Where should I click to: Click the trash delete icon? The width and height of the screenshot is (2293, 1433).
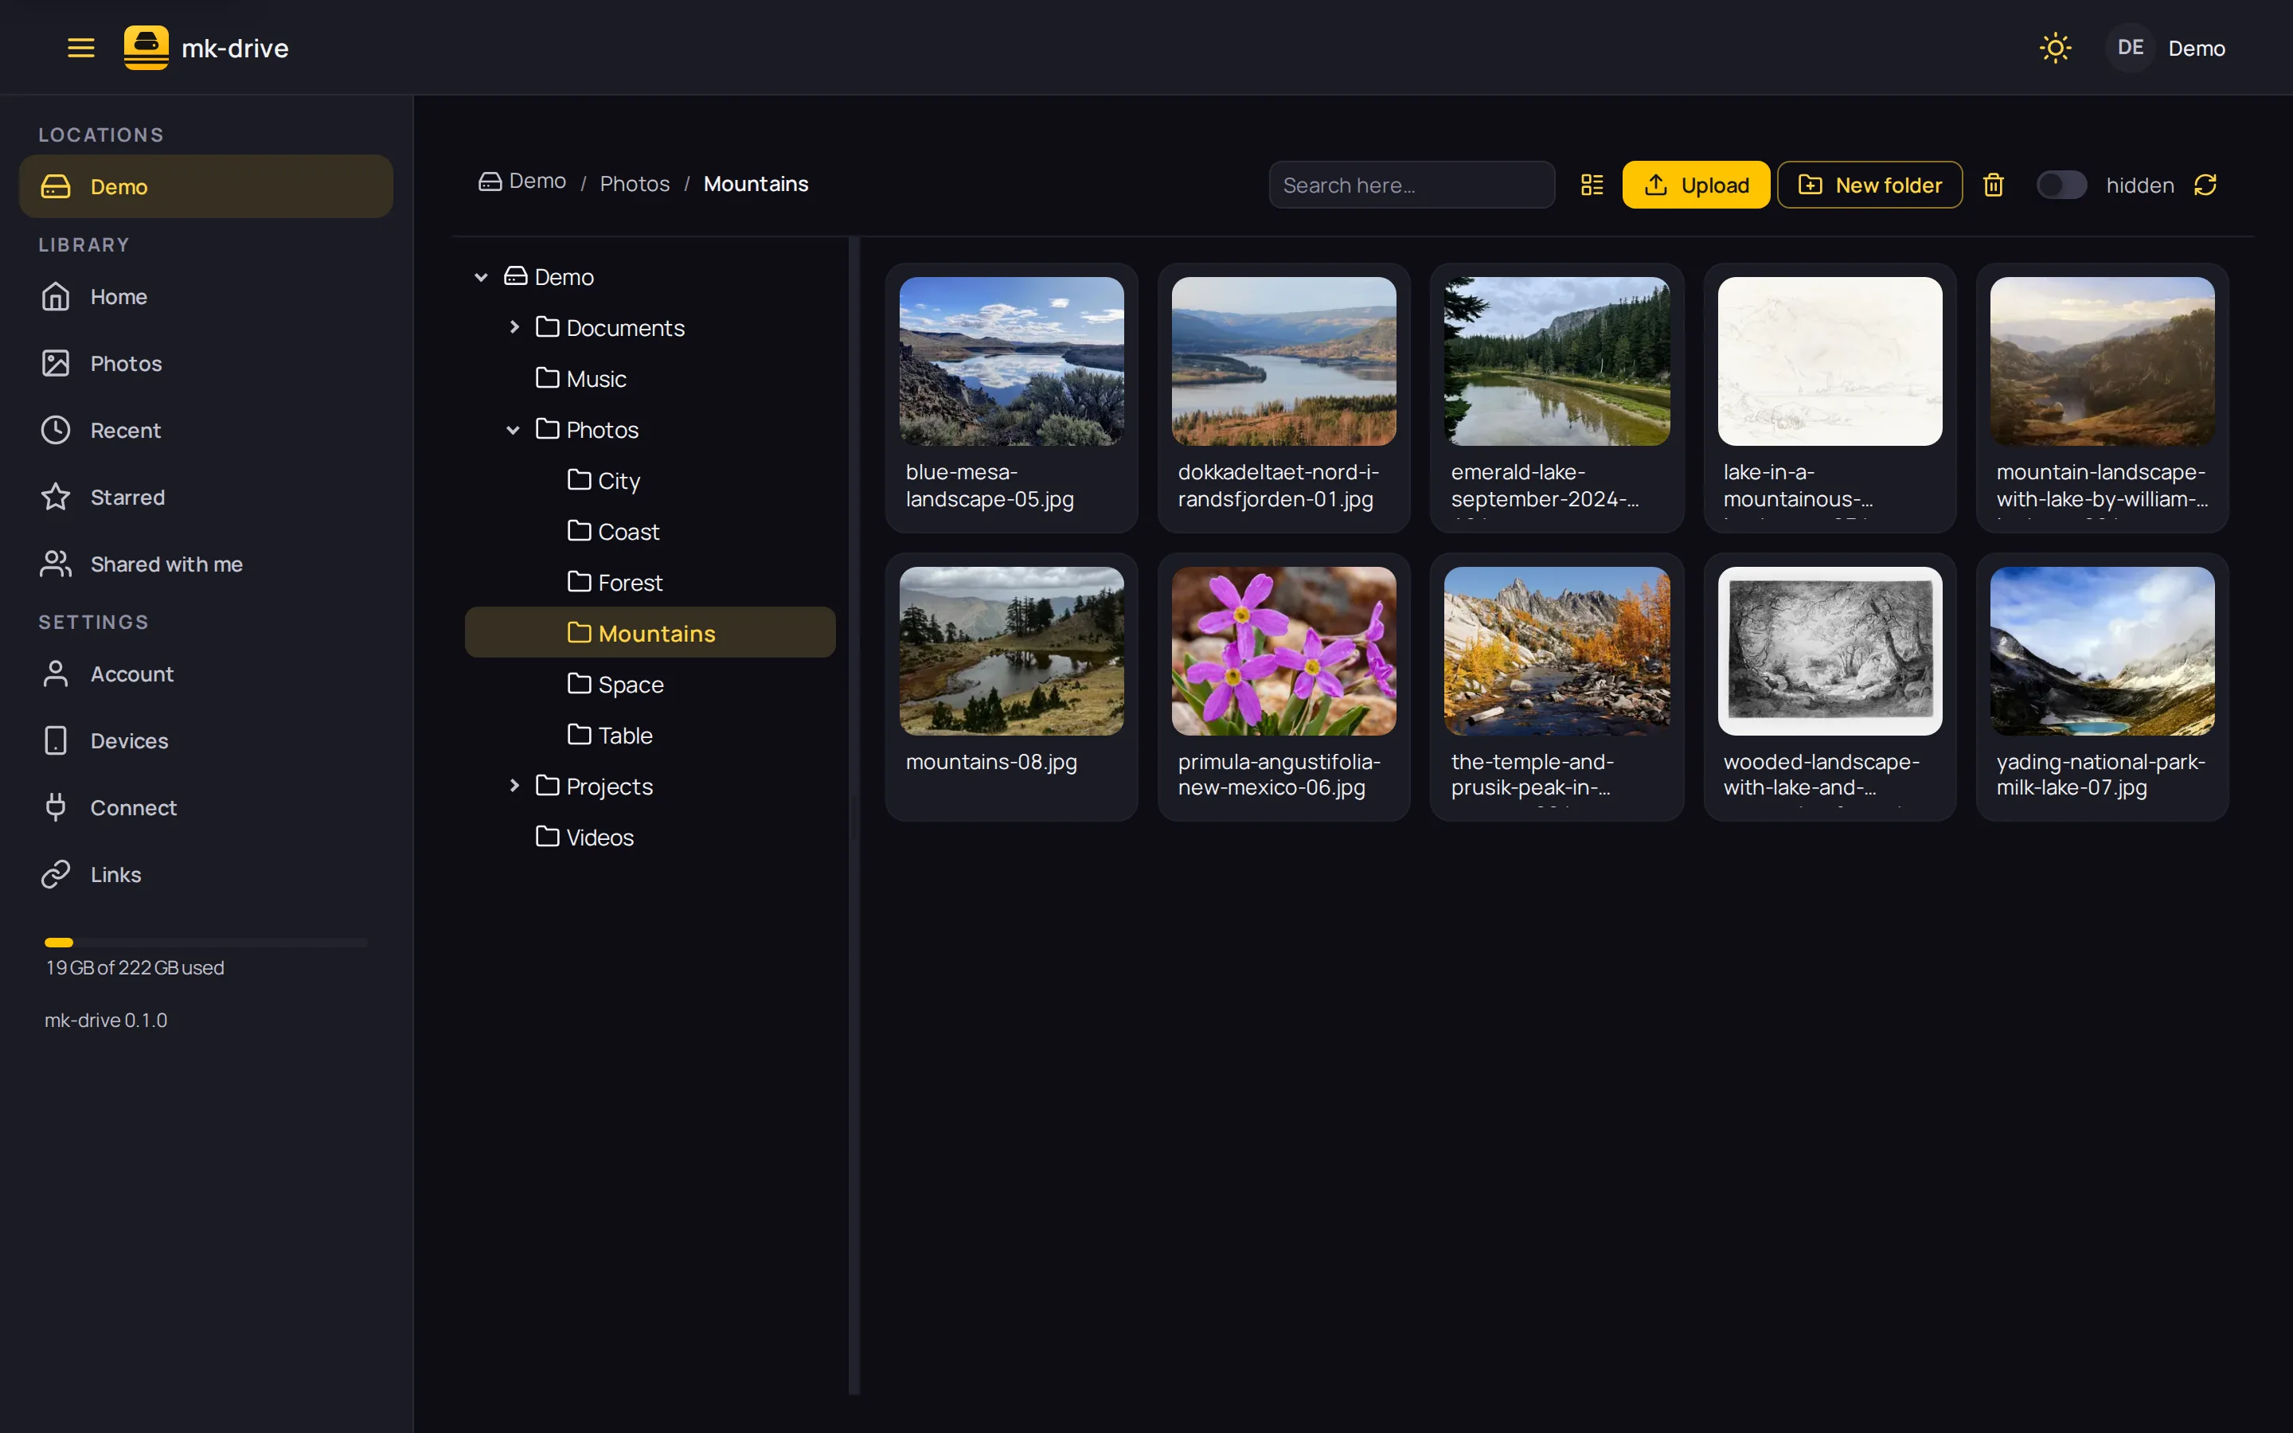pyautogui.click(x=1994, y=185)
